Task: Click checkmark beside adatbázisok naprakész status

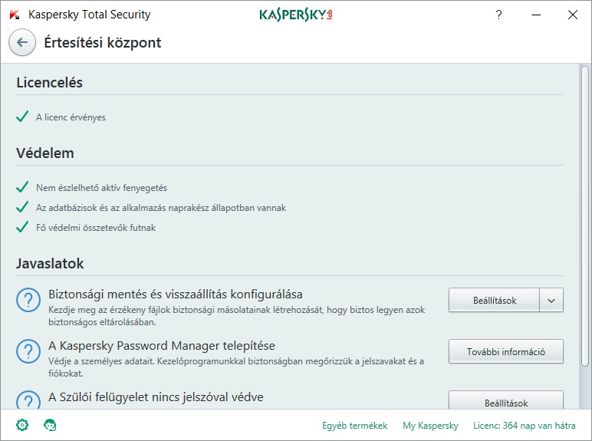Action: point(22,207)
